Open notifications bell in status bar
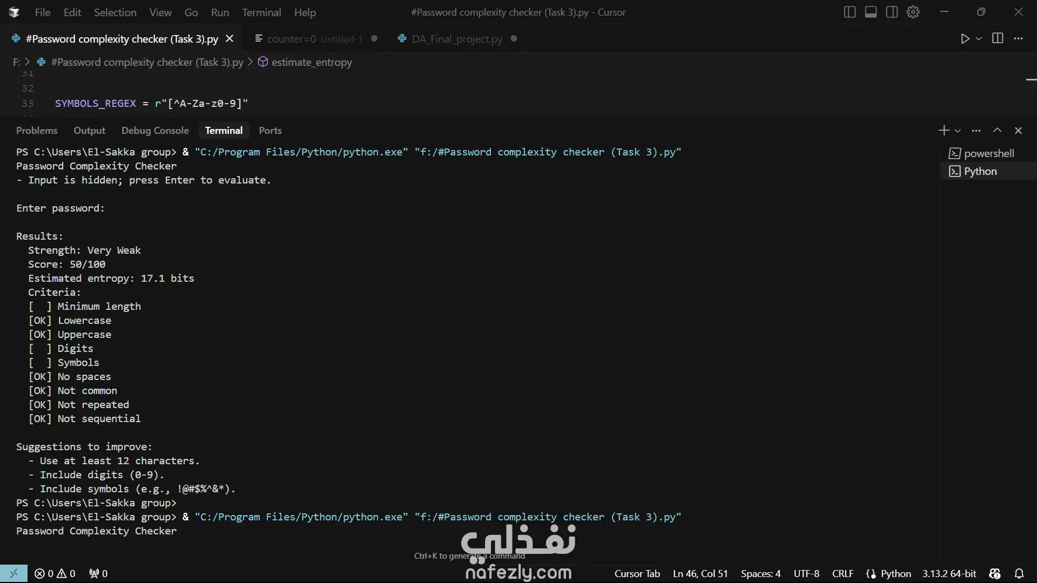1037x583 pixels. pyautogui.click(x=1019, y=573)
